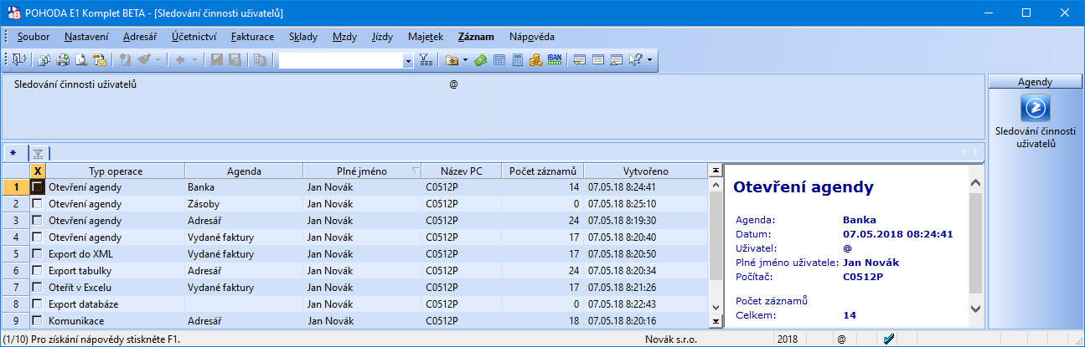Tick checkbox for row 4 Vydané faktury
This screenshot has height=347, width=1085.
point(38,237)
